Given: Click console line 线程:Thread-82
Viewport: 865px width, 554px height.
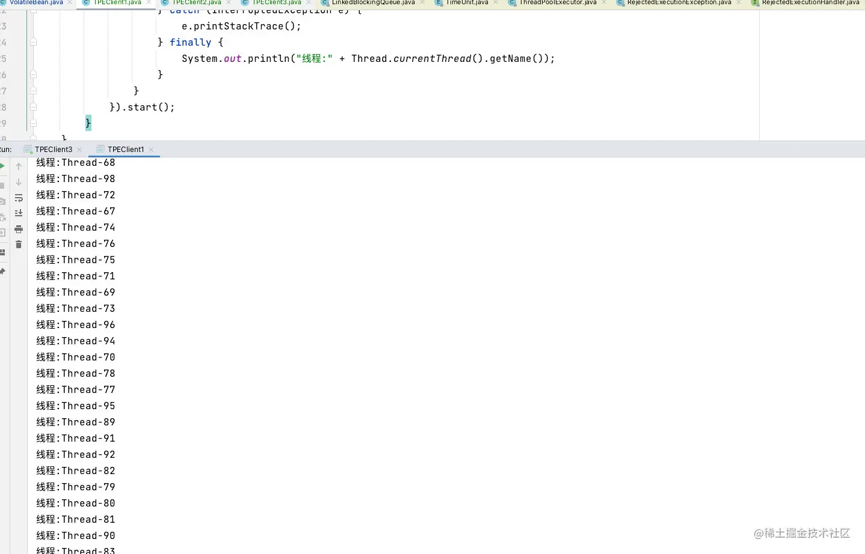Looking at the screenshot, I should pyautogui.click(x=76, y=470).
